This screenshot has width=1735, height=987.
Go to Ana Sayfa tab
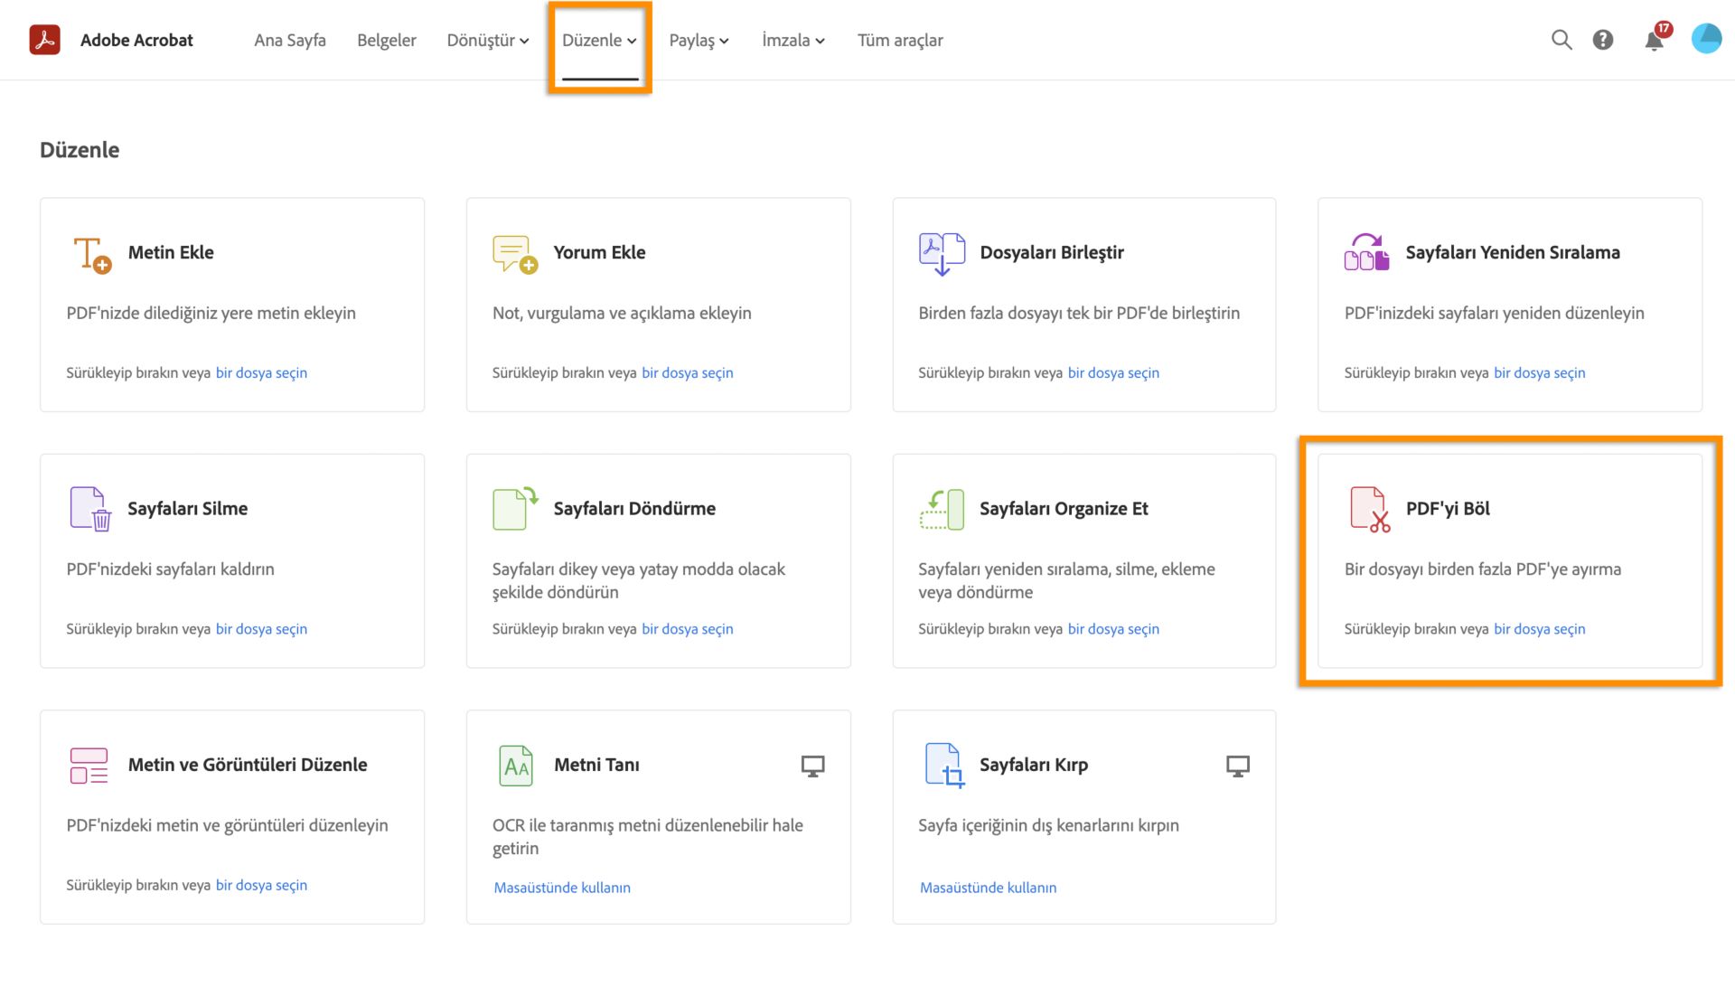[x=290, y=40]
